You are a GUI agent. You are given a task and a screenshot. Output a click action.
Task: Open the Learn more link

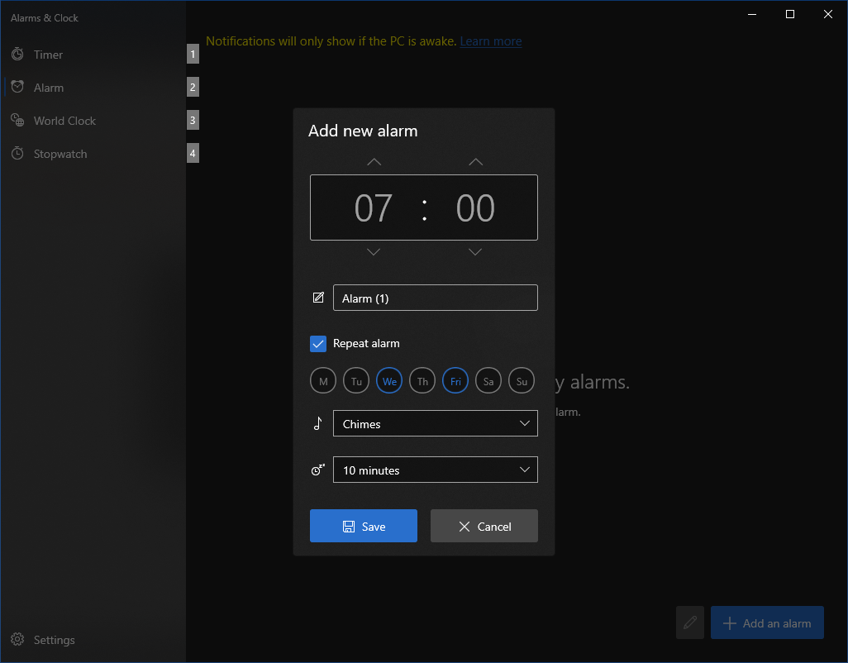pos(491,41)
